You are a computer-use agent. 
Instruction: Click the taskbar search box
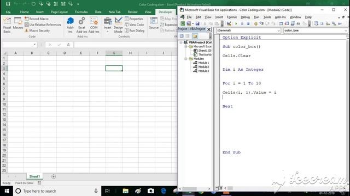pyautogui.click(x=57, y=191)
